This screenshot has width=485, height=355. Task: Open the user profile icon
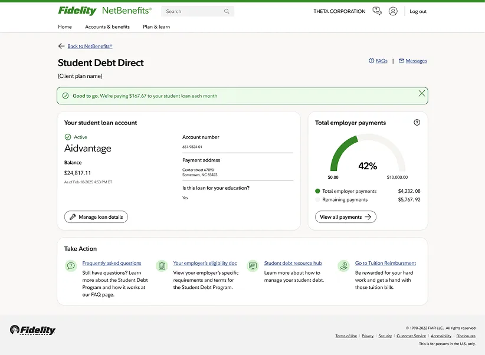tap(393, 11)
